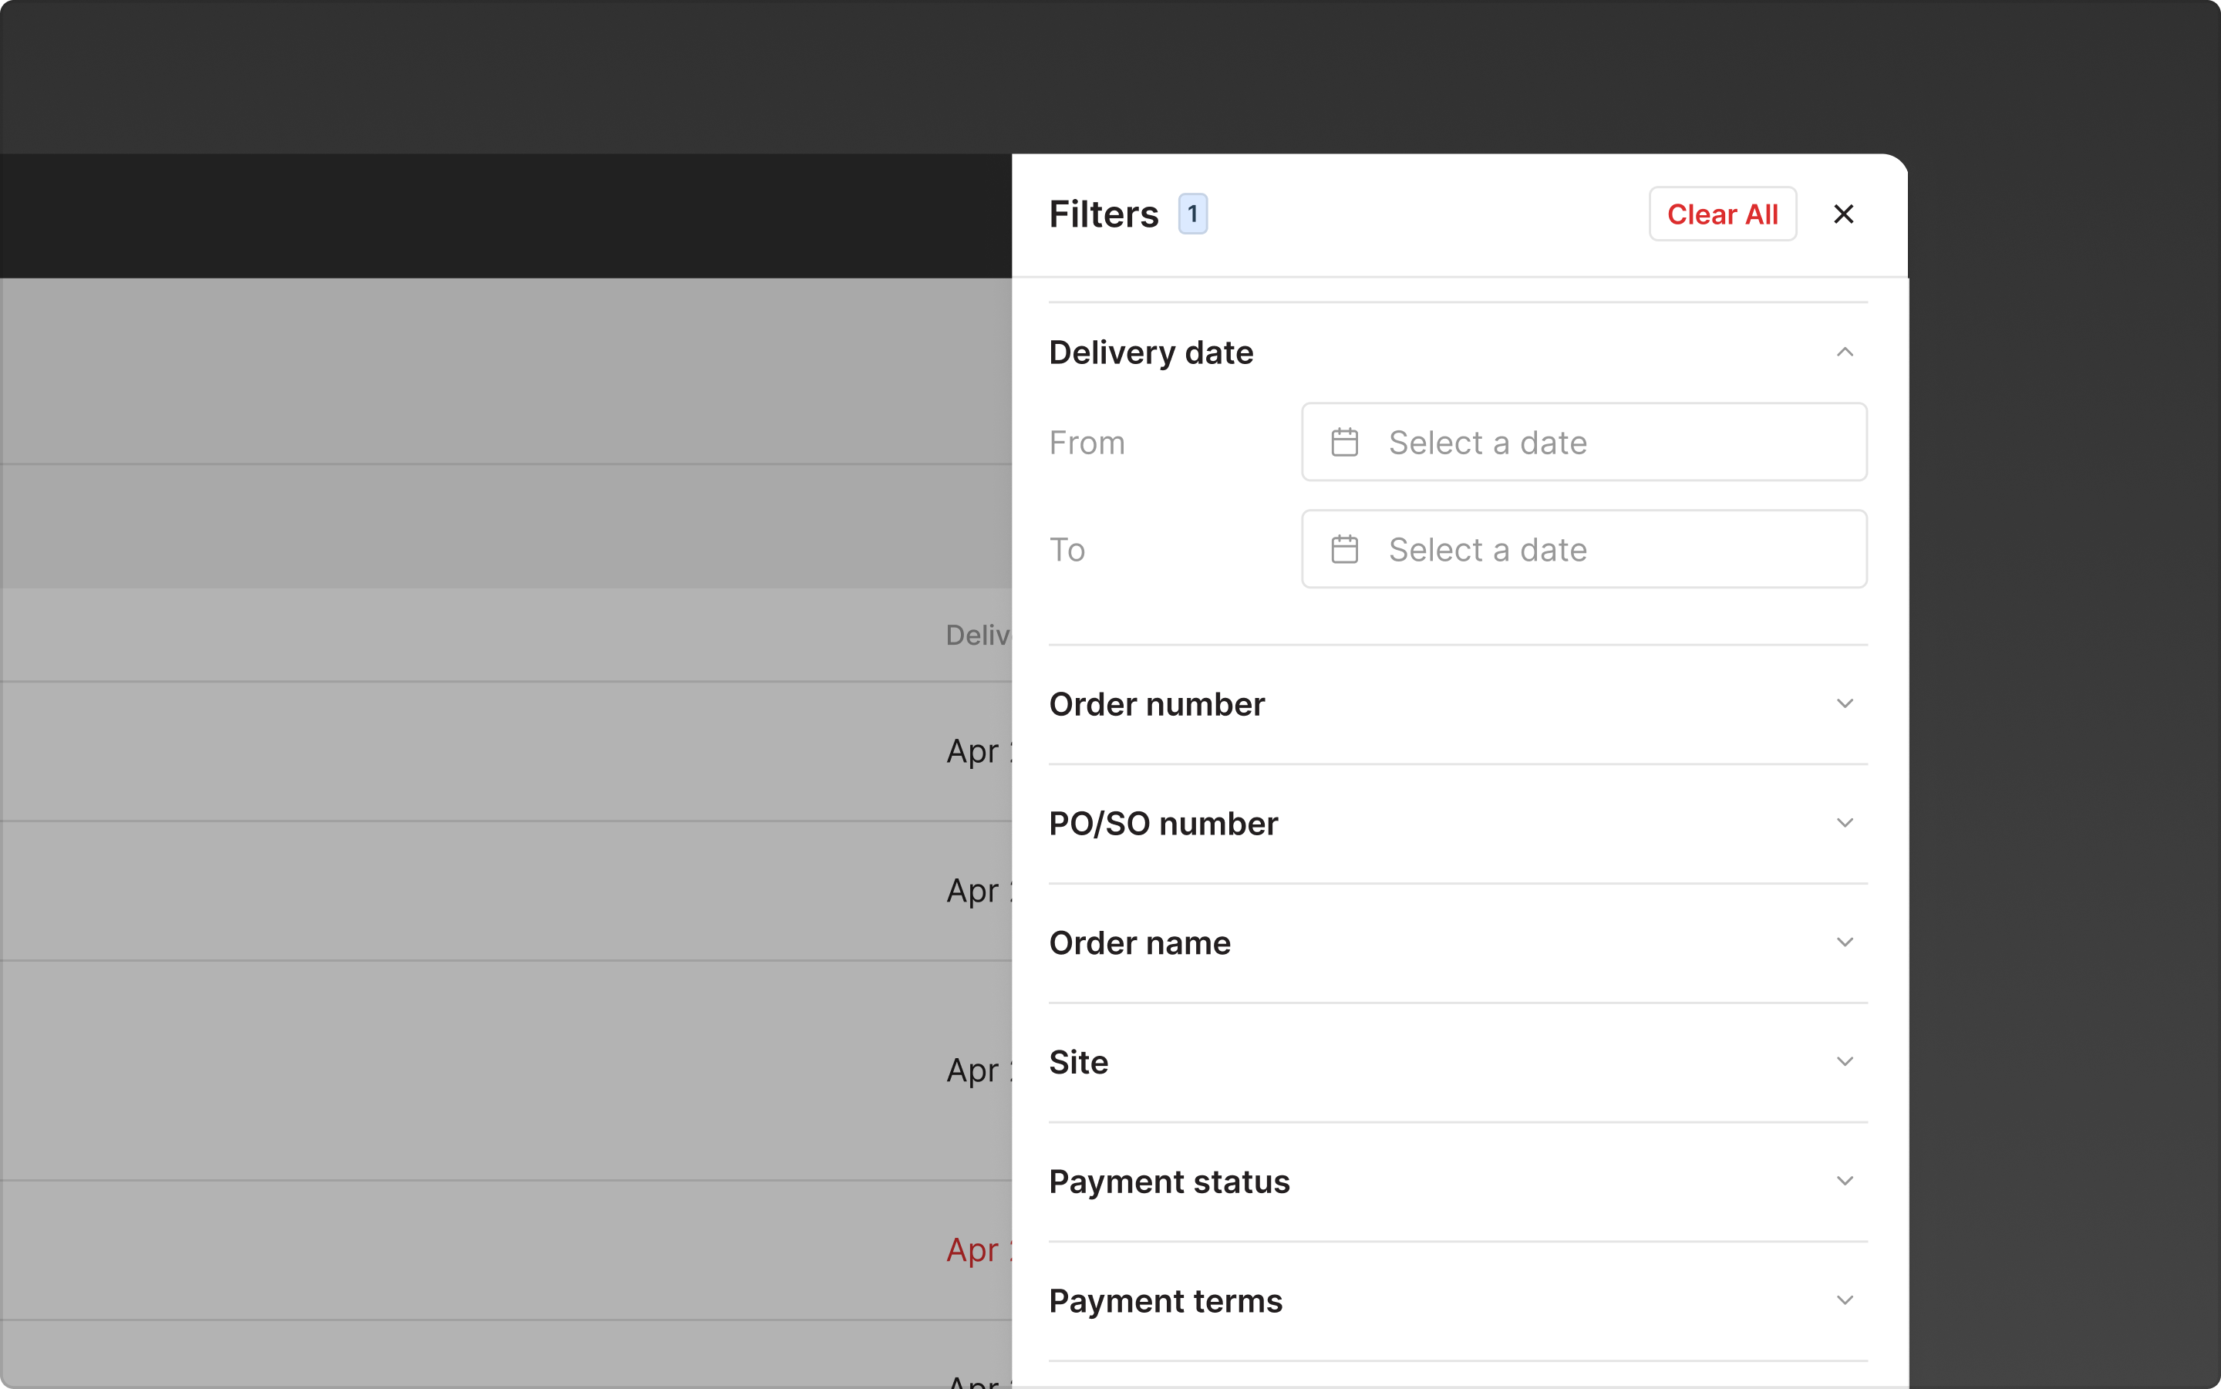
Task: Click the Deliv column header
Action: point(977,634)
